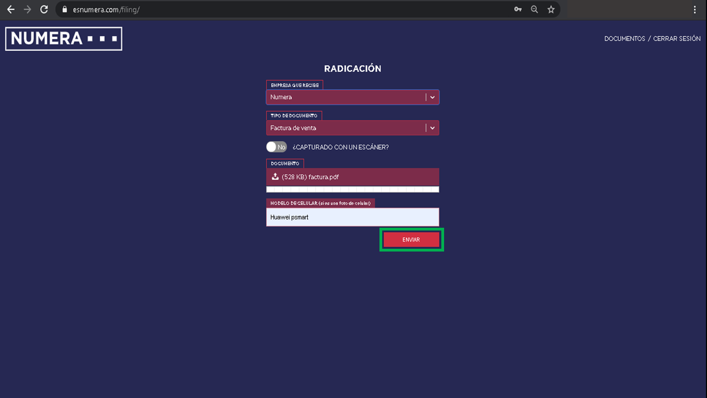Reload the page with refresh icon
Image resolution: width=707 pixels, height=398 pixels.
pos(45,9)
